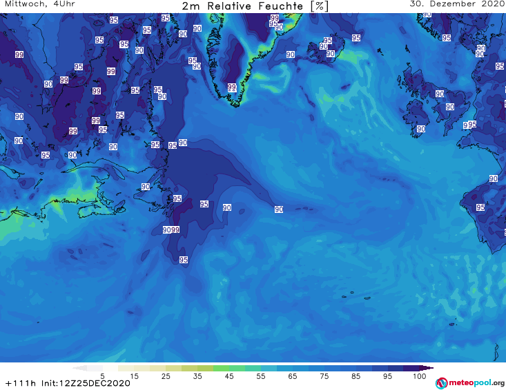Click the '2m Relative Feuchte [%]' map title

point(255,6)
